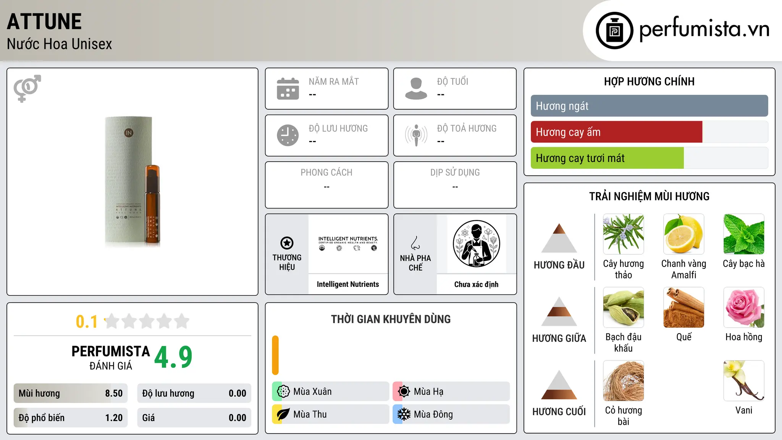Click the Hợp hương chính heading
Viewport: 782px width, 440px height.
[649, 81]
